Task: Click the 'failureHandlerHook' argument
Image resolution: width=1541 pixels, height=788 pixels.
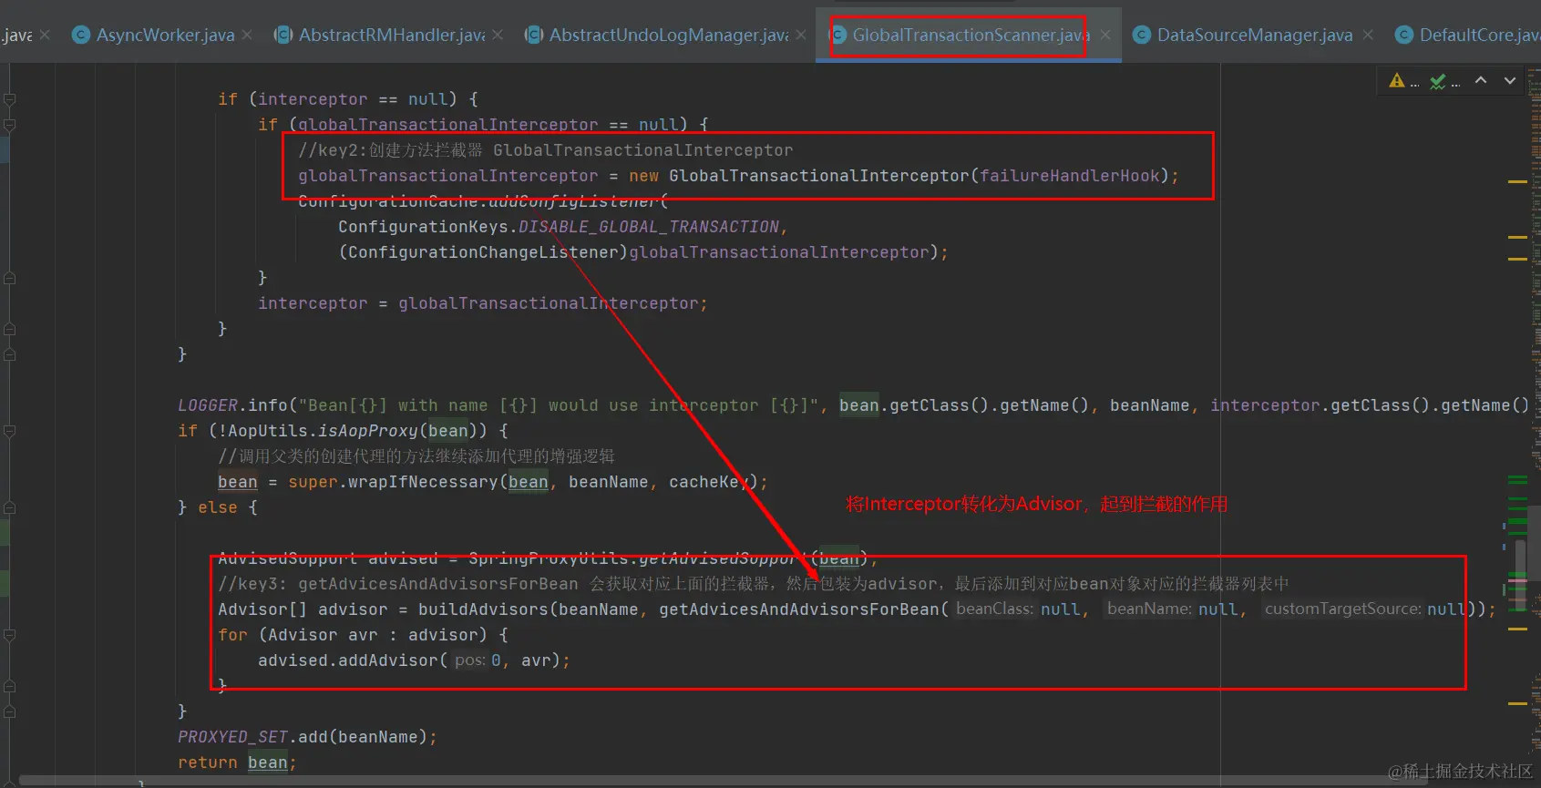Action: [x=1069, y=176]
